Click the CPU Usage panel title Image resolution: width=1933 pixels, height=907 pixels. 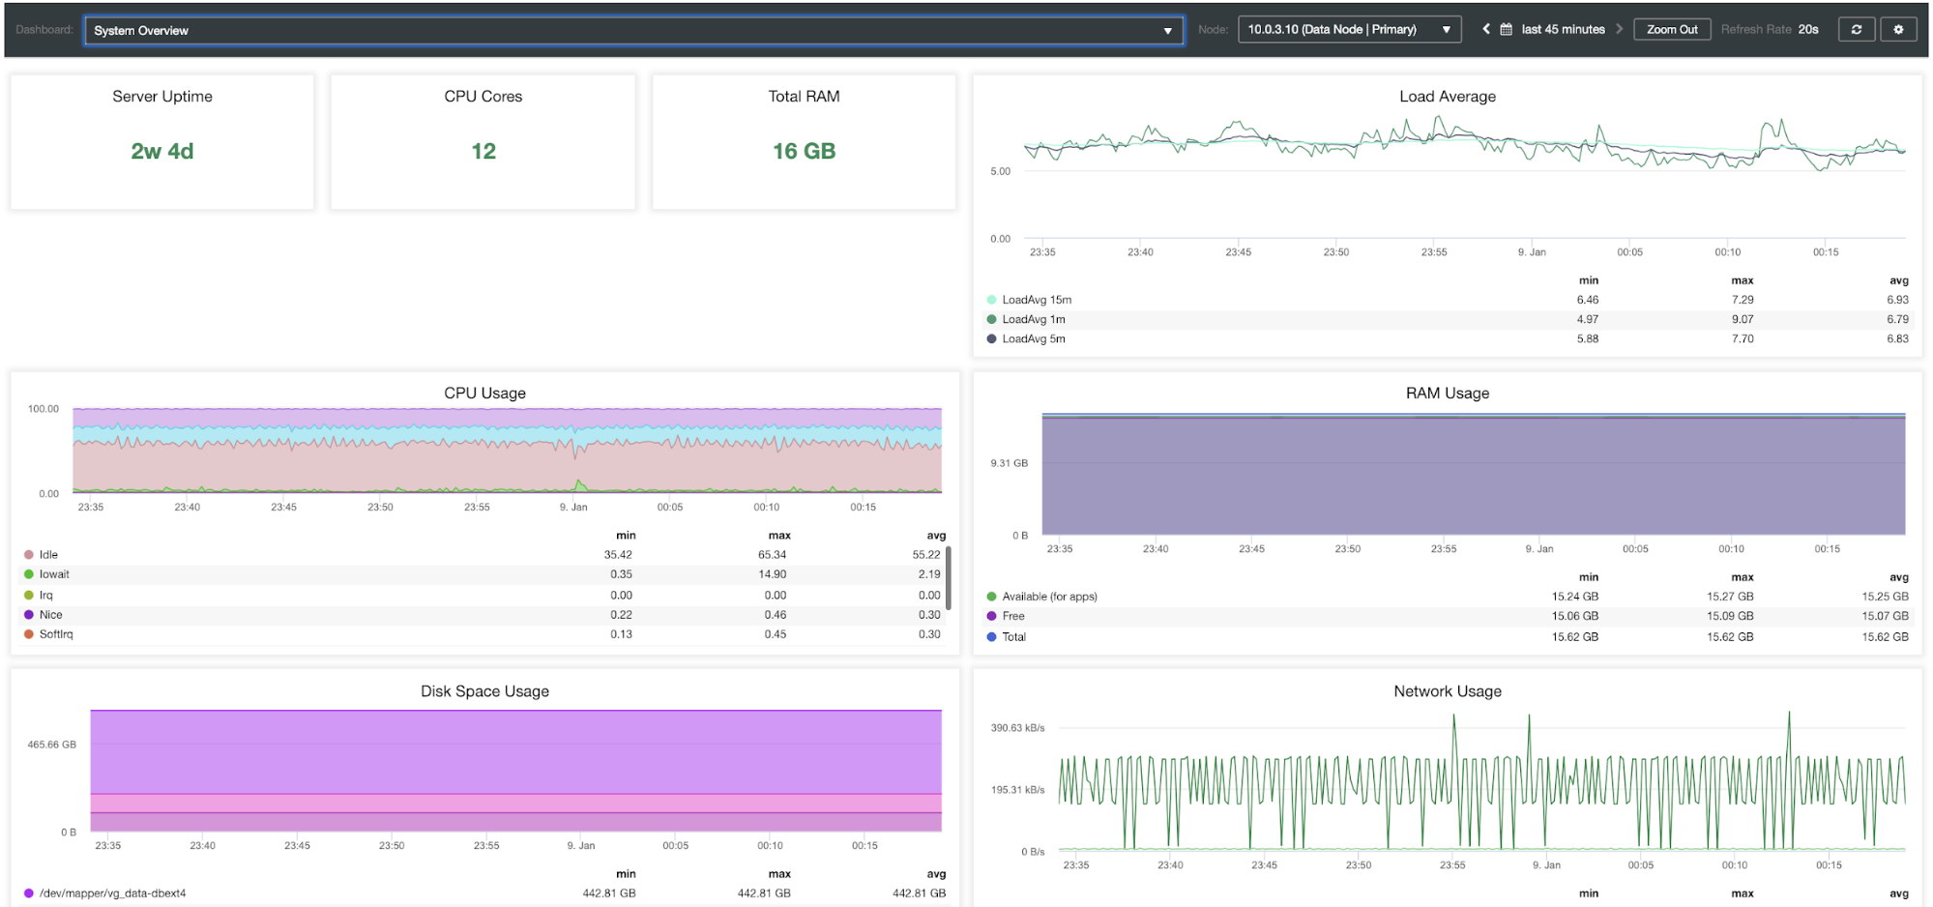pos(484,393)
